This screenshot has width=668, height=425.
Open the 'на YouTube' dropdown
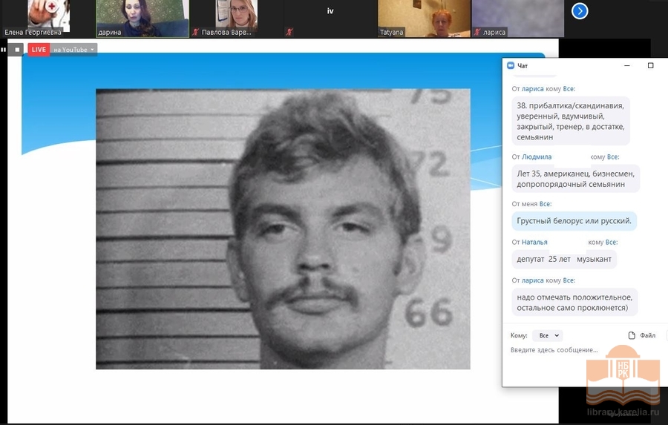pyautogui.click(x=73, y=50)
